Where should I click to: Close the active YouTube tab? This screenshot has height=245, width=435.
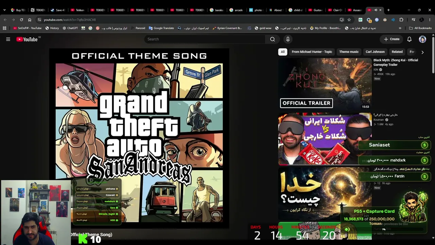tap(380, 10)
